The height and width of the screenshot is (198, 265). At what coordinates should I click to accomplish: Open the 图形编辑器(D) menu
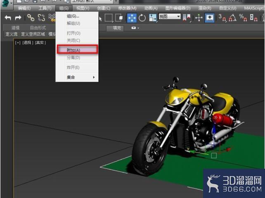coord(178,8)
